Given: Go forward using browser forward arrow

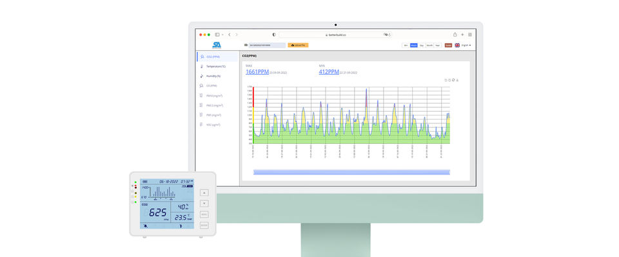Looking at the screenshot, I should click(237, 35).
